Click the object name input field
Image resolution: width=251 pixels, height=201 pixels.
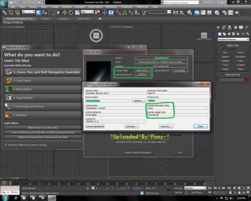click(x=231, y=80)
